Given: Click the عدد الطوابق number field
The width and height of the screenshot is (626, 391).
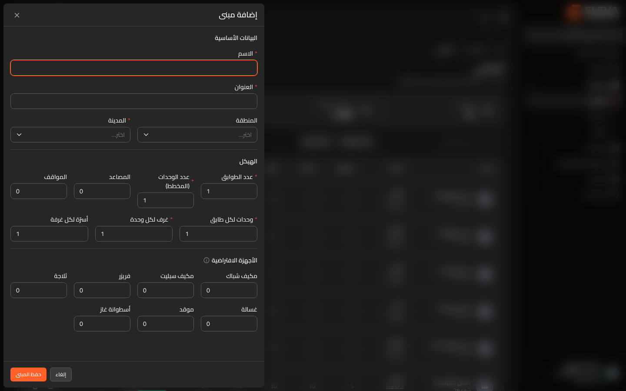Looking at the screenshot, I should [x=229, y=191].
